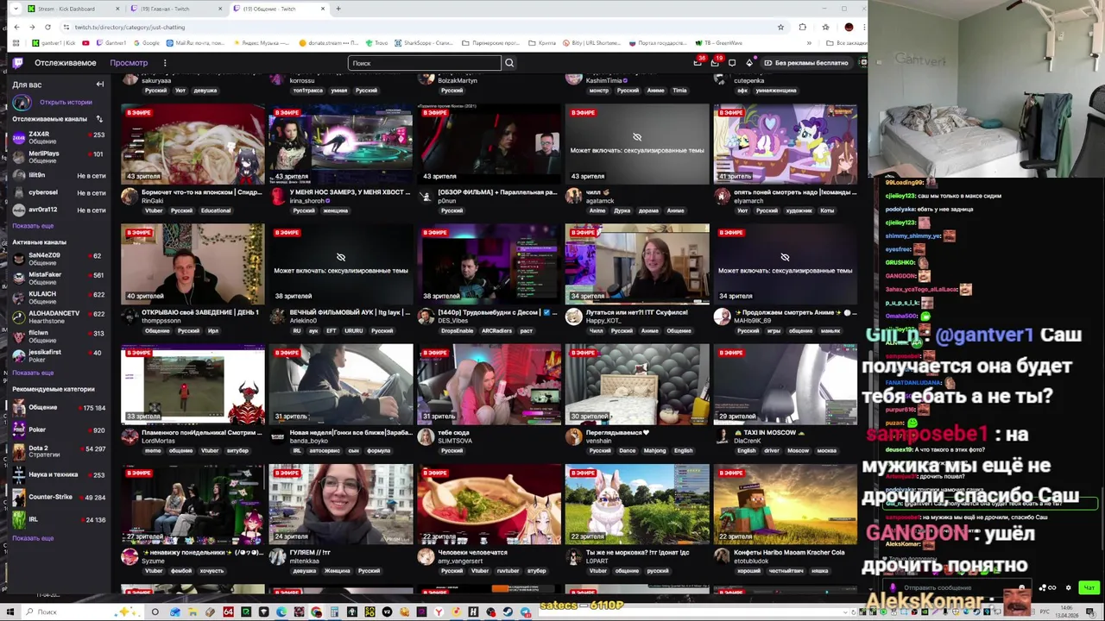This screenshot has height=621, width=1105.
Task: Open etotubludok Minecraft stream thumbnail
Action: [785, 505]
